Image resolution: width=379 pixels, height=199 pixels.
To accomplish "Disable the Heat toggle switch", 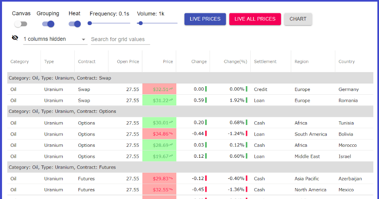I will (x=75, y=24).
